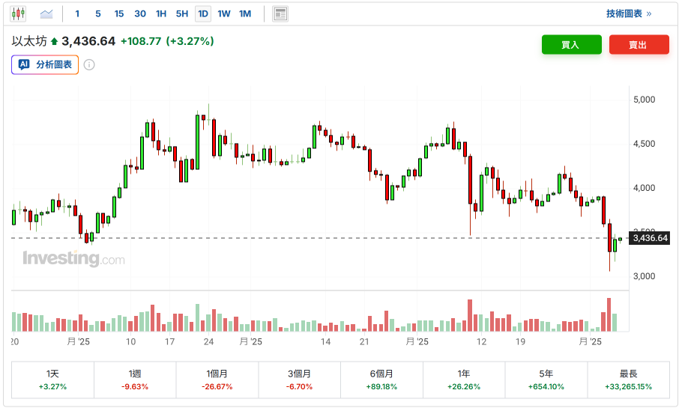Select the 1H timeframe
This screenshot has width=682, height=408.
coord(161,13)
